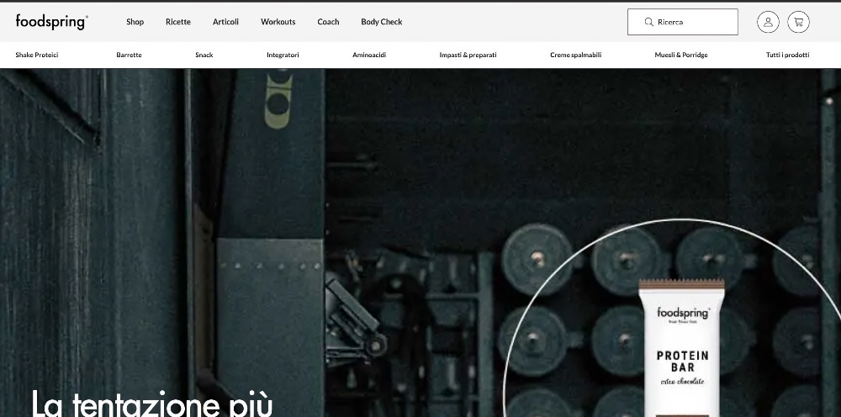This screenshot has width=841, height=417.
Task: Browse Aminoacidi category
Action: 369,55
